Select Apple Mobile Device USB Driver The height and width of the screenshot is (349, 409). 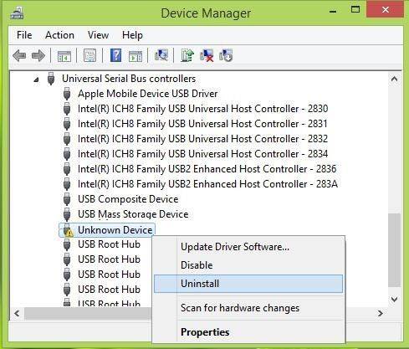coord(148,94)
